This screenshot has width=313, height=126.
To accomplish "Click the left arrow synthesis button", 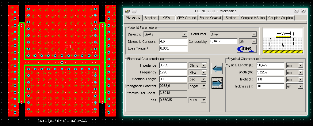I will pyautogui.click(x=217, y=69).
